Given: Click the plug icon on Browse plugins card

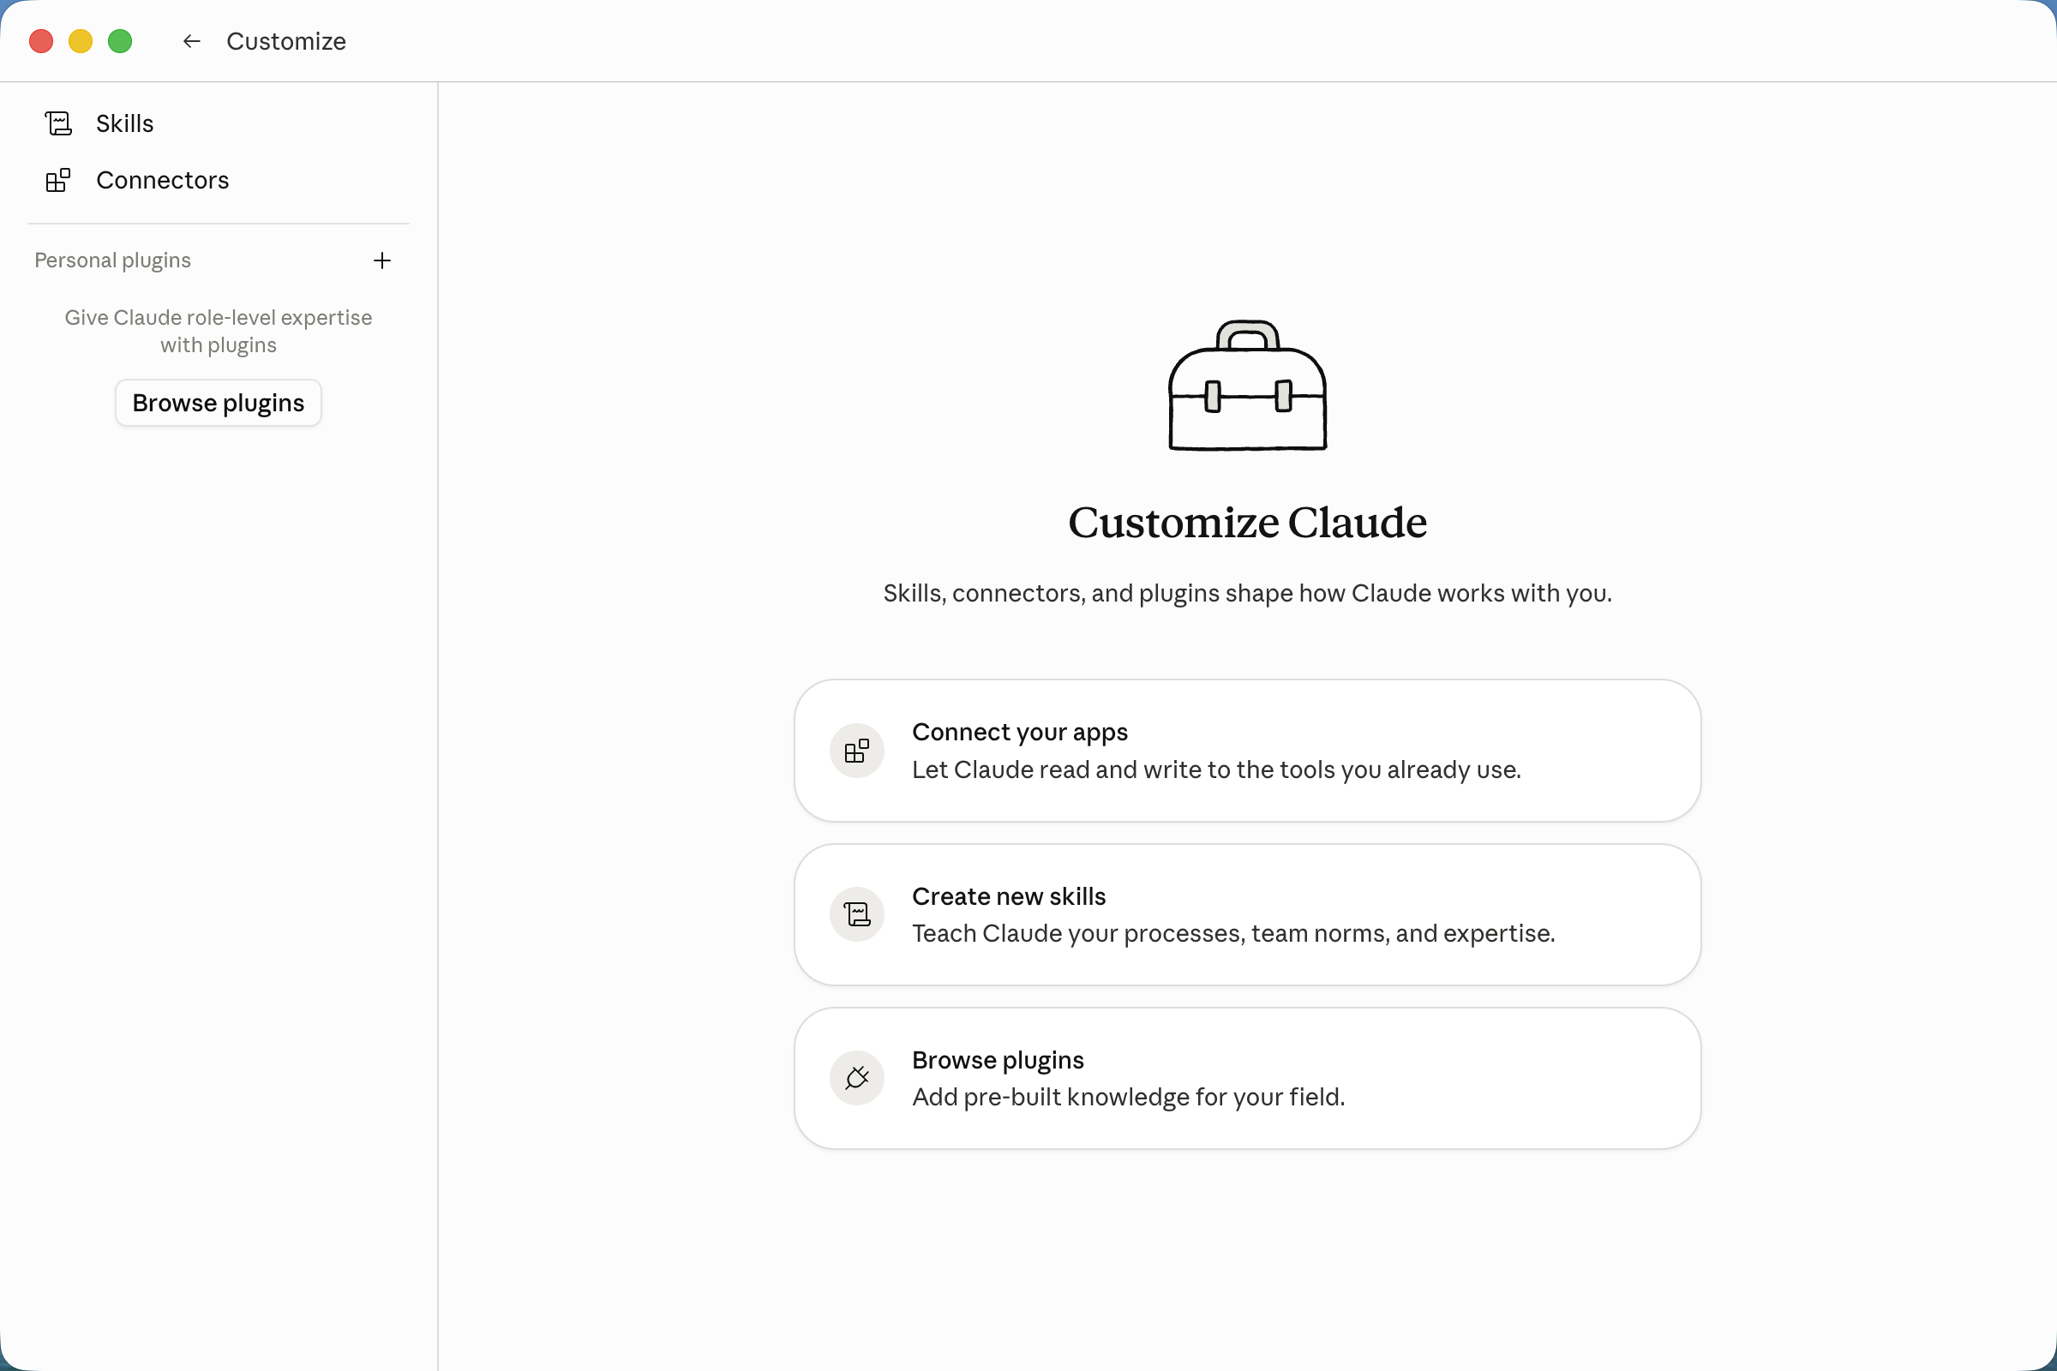Looking at the screenshot, I should pyautogui.click(x=857, y=1077).
